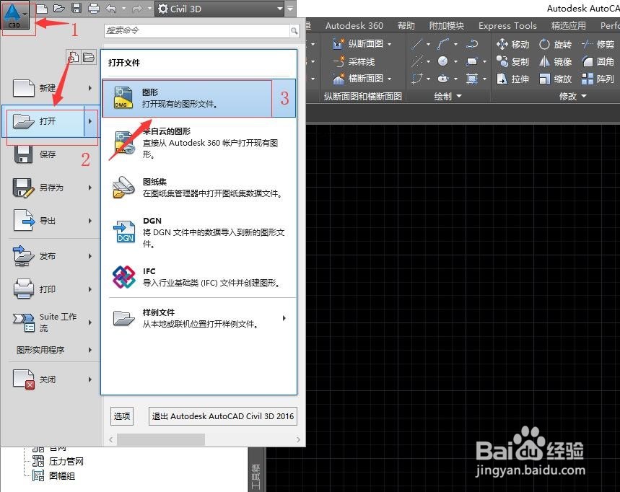Screen dimensions: 620x492
Task: Click the New file icon in quick access toolbar
Action: pyautogui.click(x=42, y=9)
